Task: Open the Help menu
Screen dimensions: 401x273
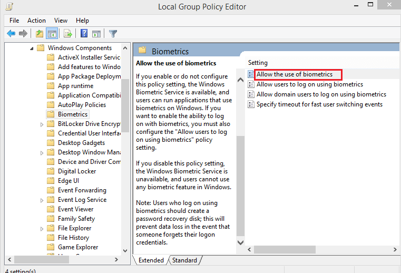Action: [x=82, y=21]
